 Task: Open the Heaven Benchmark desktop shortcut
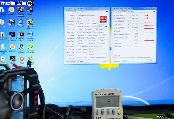[x=21, y=11]
